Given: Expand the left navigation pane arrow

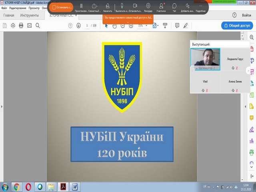Looking at the screenshot, I should coord(2,107).
